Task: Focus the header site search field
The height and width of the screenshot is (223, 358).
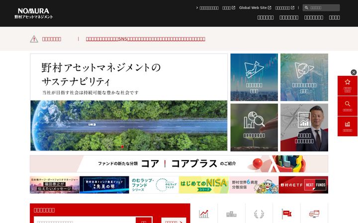Action: point(321,8)
